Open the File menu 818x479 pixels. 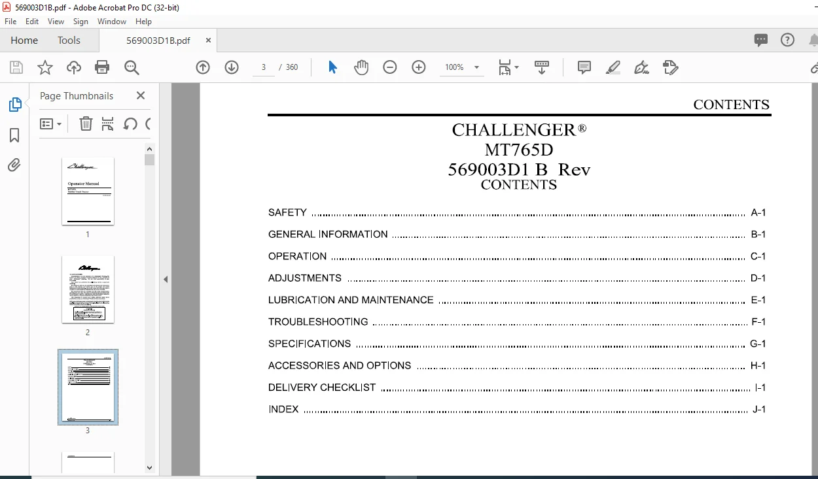point(10,22)
